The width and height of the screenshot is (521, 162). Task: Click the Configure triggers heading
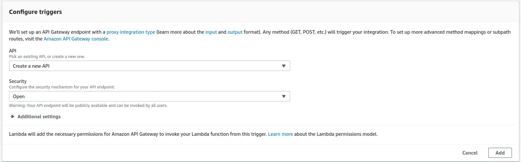(36, 12)
